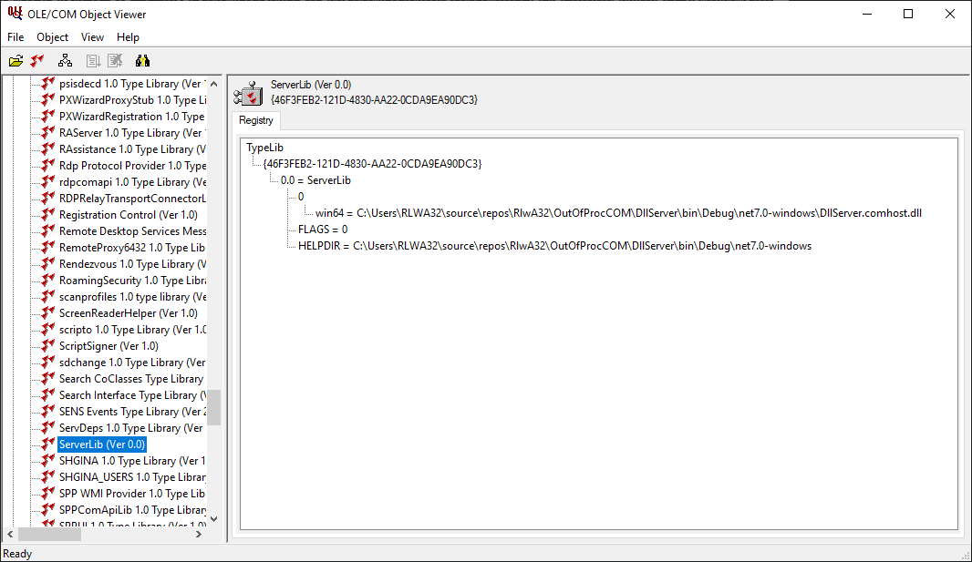This screenshot has width=972, height=562.
Task: Click the icon beside ServerLib (Ver 0.0)
Action: [48, 444]
